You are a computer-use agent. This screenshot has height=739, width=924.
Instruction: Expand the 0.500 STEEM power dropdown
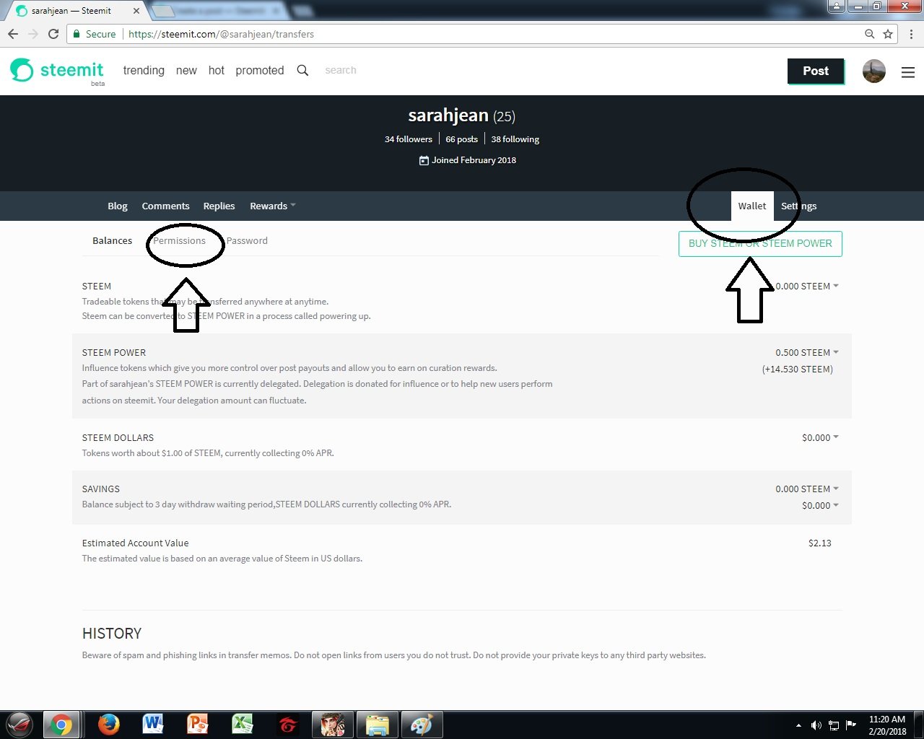pyautogui.click(x=807, y=352)
